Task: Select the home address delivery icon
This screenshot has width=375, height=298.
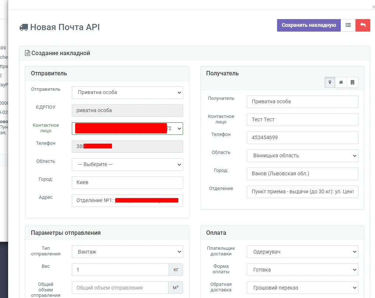Action: point(341,83)
